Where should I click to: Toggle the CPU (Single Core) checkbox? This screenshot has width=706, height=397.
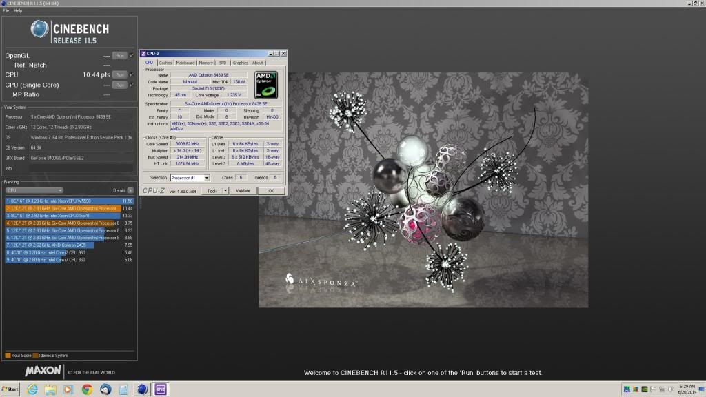[x=132, y=85]
